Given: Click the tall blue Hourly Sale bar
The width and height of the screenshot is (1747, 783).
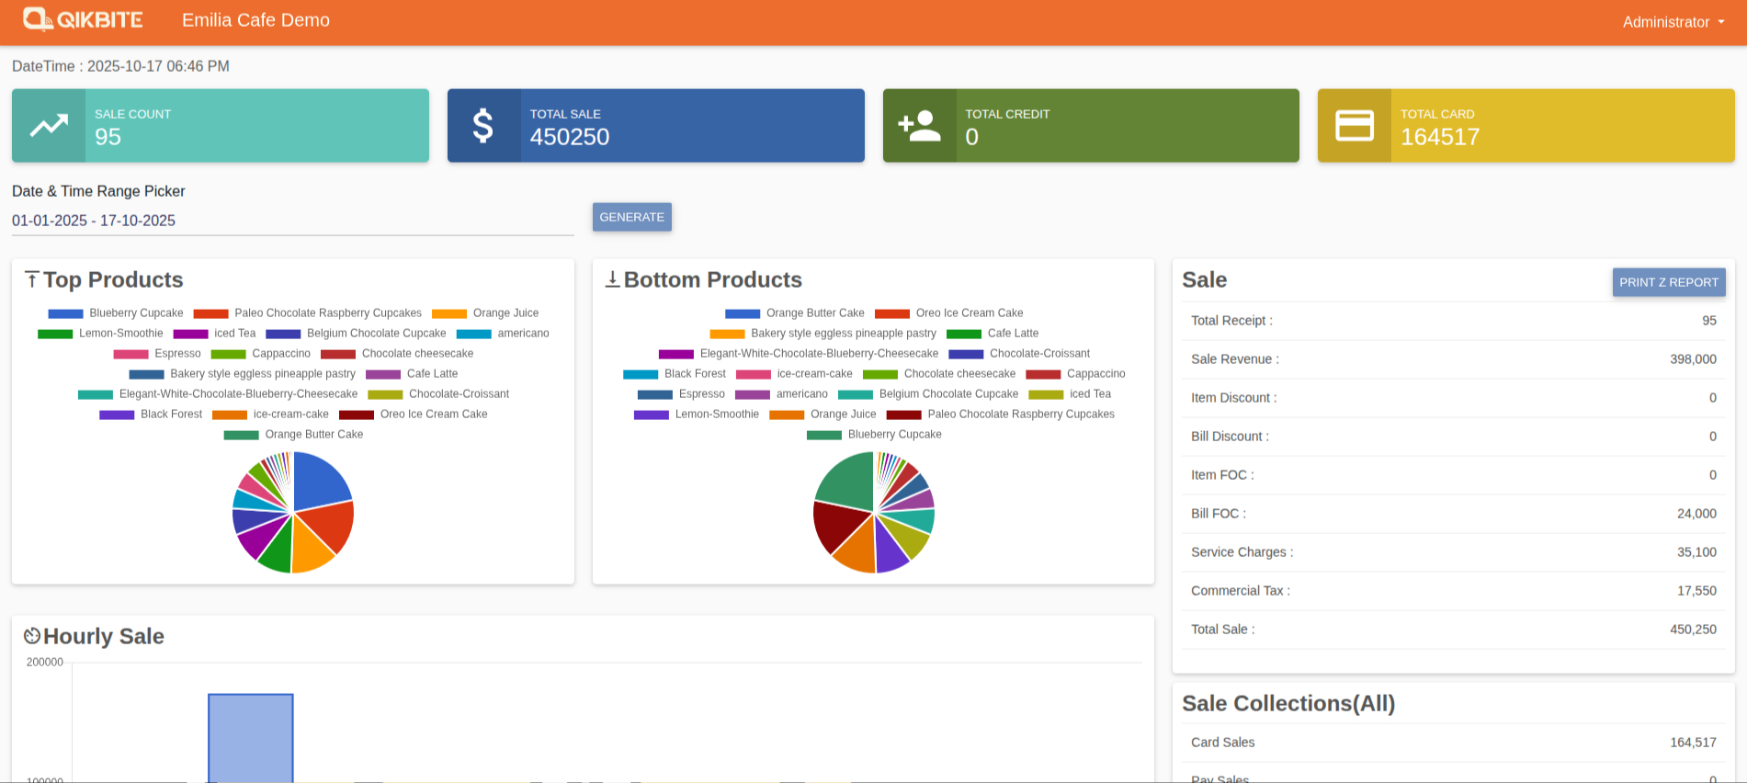Looking at the screenshot, I should 251,737.
